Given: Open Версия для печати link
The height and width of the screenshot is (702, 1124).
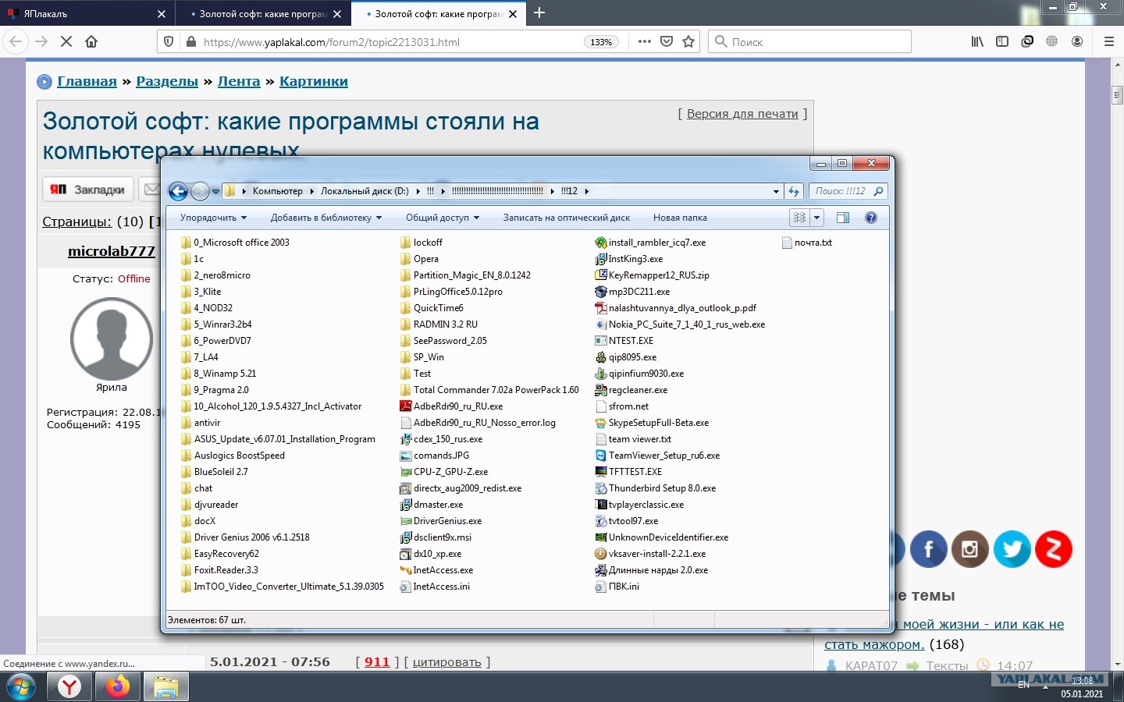Looking at the screenshot, I should [742, 113].
